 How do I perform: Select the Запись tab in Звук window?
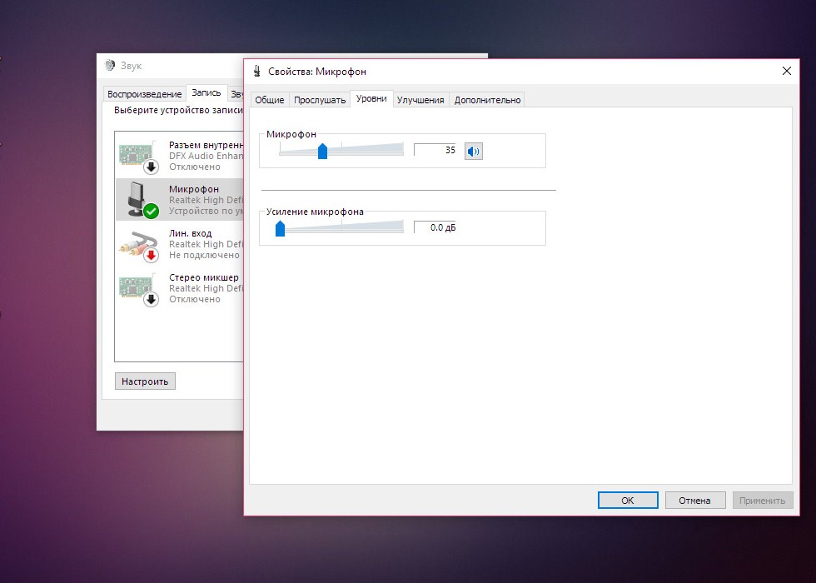(206, 92)
